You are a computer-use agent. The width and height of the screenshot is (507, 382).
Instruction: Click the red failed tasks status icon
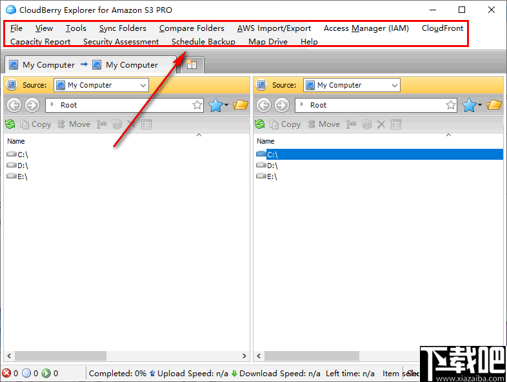pyautogui.click(x=6, y=373)
